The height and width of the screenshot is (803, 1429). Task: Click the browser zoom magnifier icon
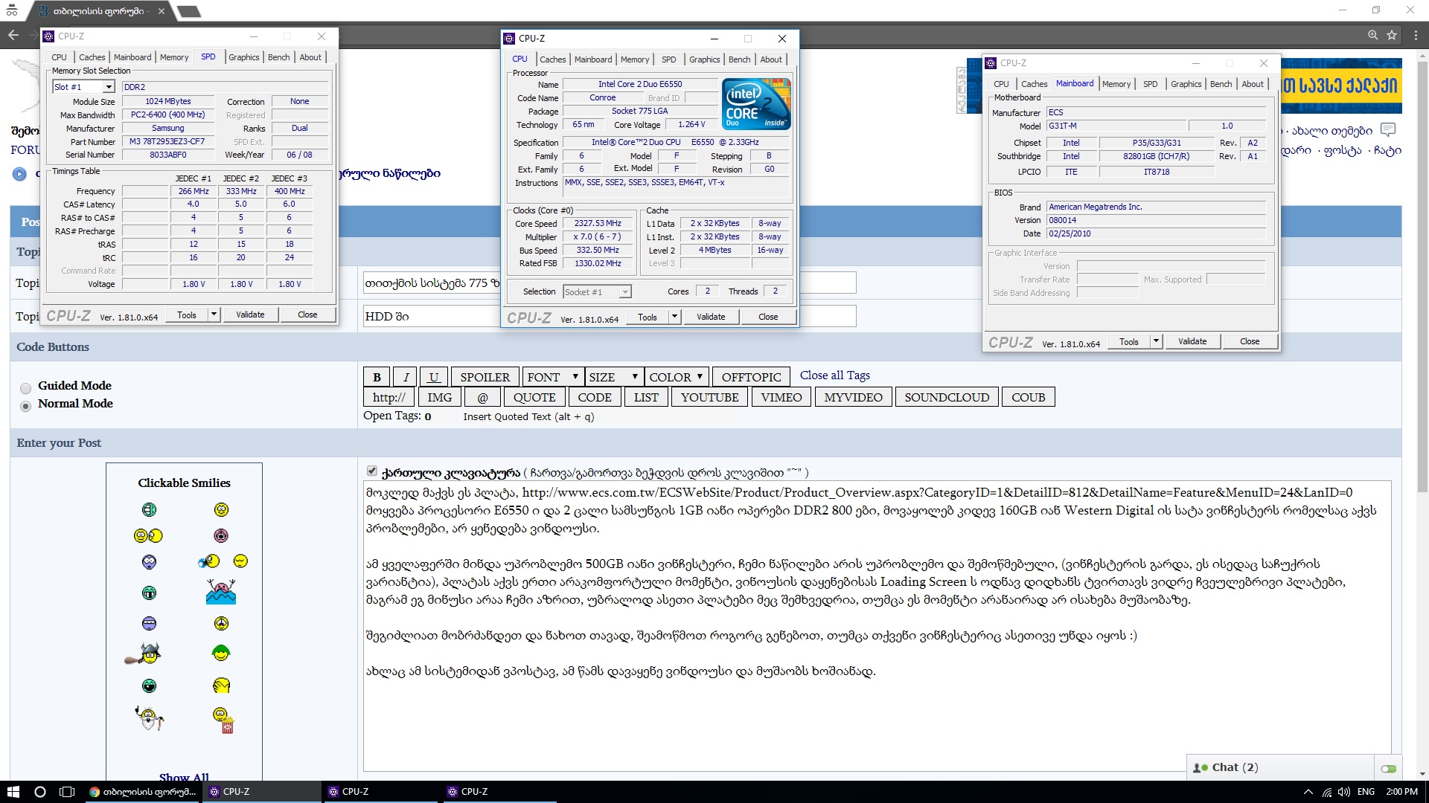[1372, 35]
